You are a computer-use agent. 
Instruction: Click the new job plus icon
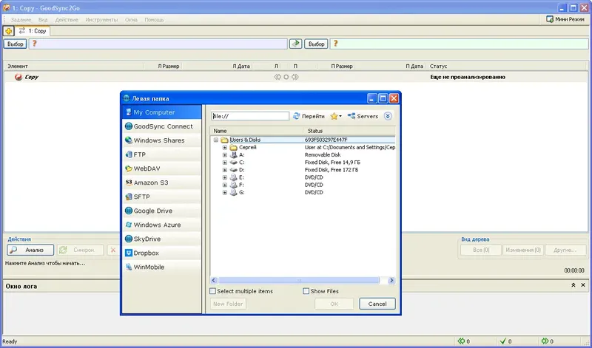coord(8,31)
